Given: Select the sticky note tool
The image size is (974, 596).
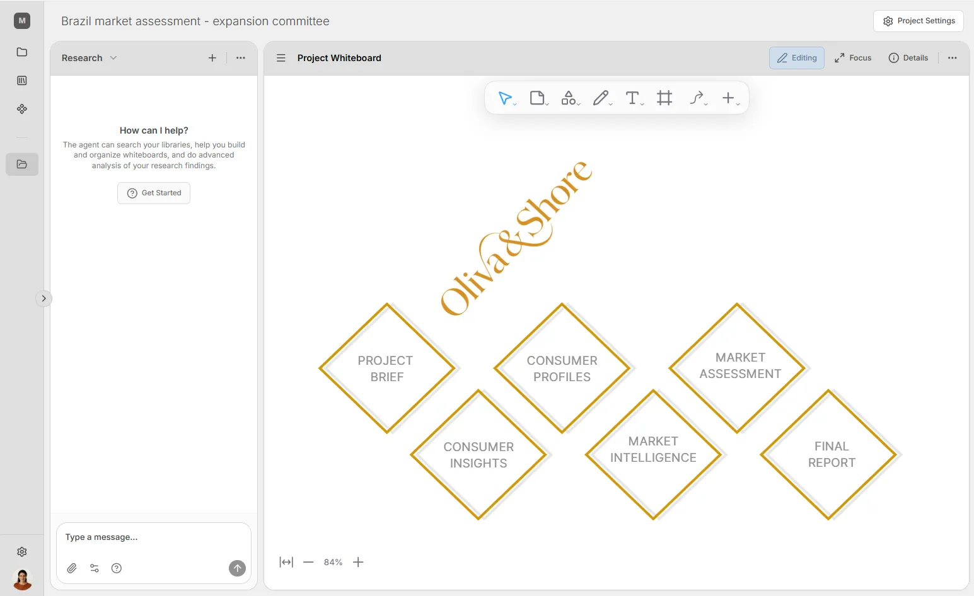Looking at the screenshot, I should click(x=537, y=98).
